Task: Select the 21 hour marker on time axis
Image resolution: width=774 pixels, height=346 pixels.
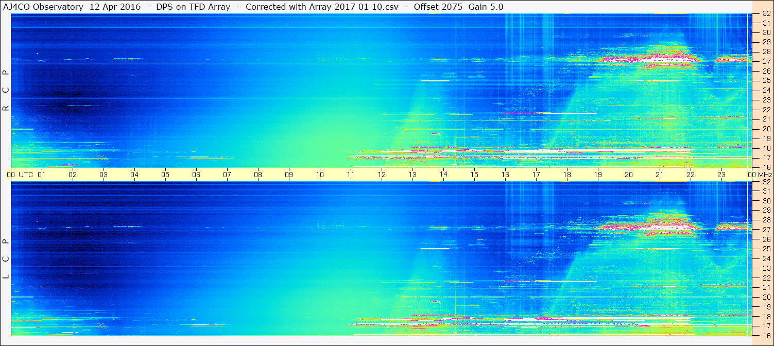Action: pos(660,175)
